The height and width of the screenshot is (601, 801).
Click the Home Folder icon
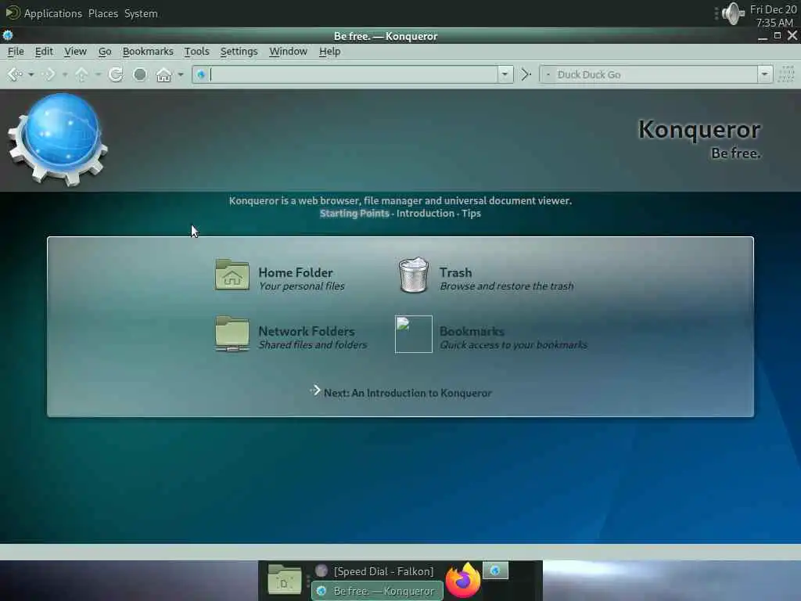(232, 275)
